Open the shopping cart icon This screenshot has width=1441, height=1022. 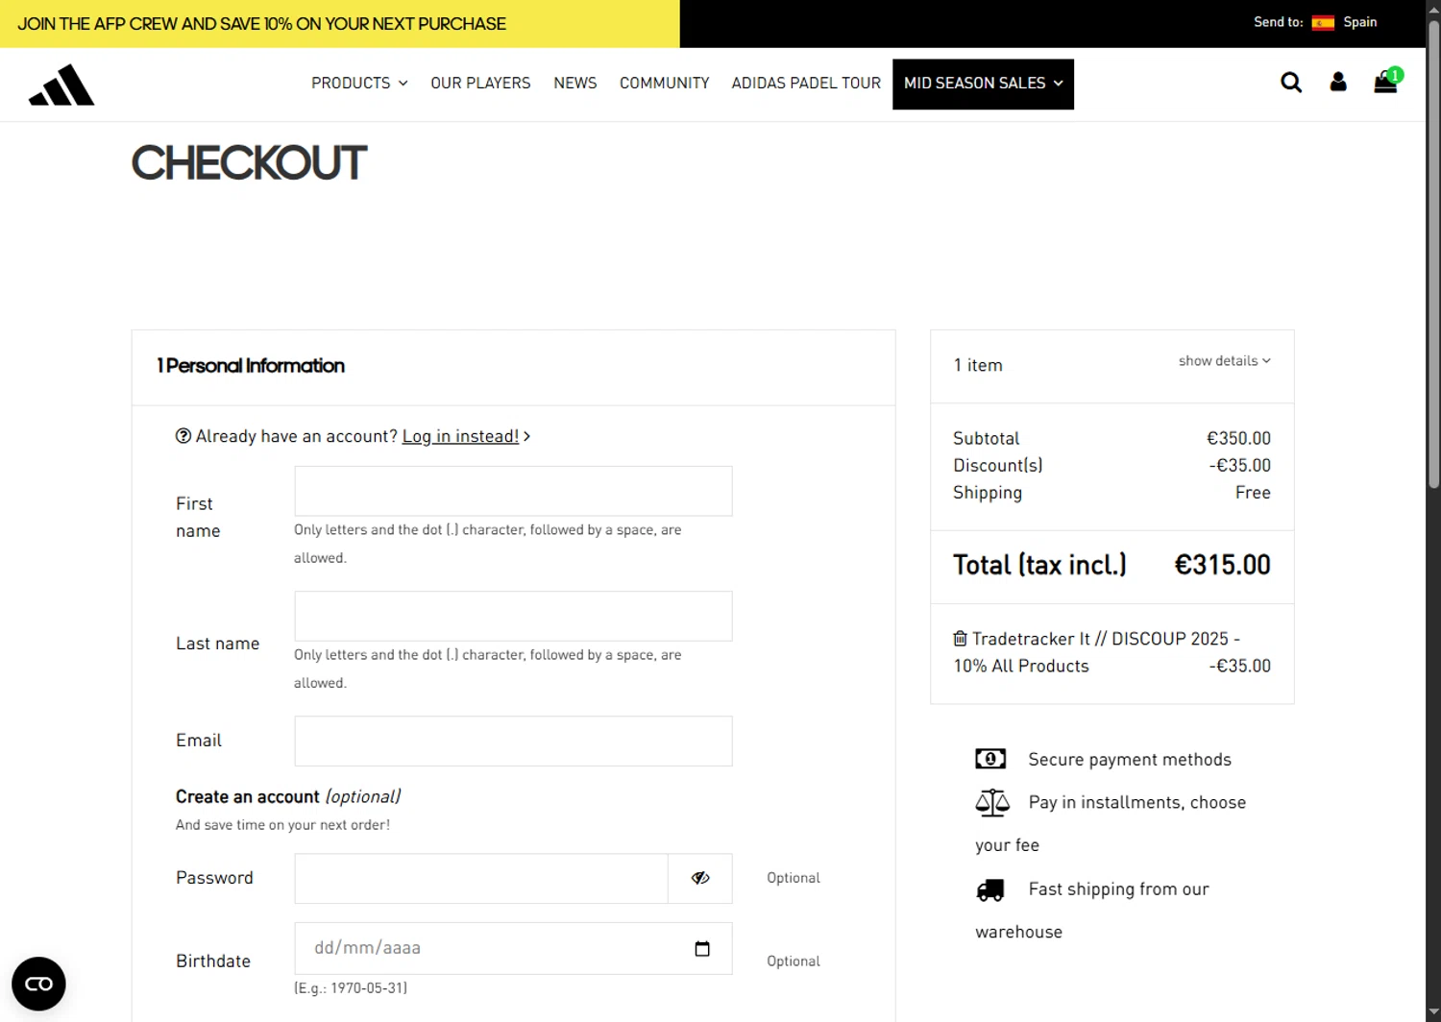[x=1385, y=83]
